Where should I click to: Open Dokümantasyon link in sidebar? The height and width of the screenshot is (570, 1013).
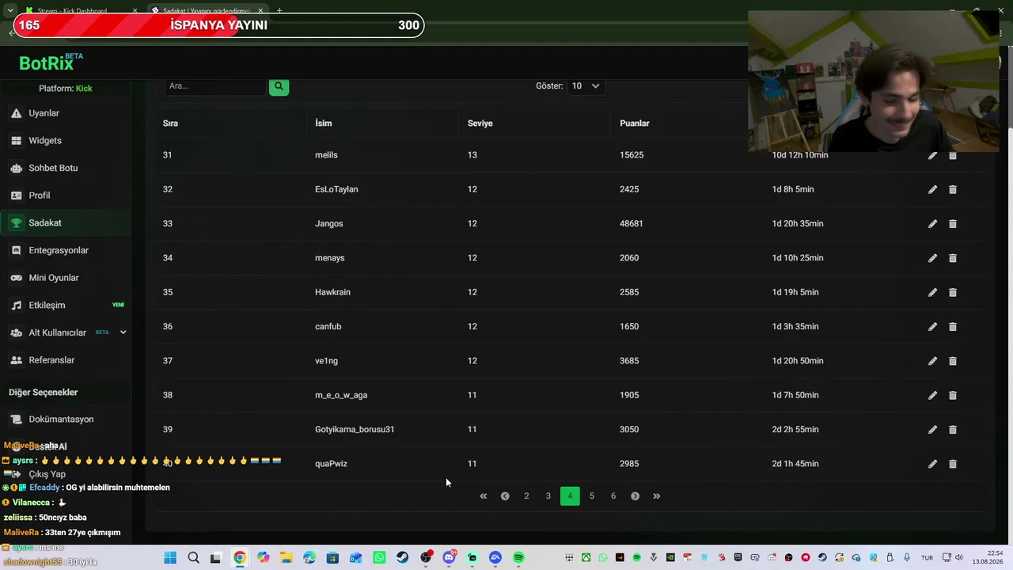[66, 420]
